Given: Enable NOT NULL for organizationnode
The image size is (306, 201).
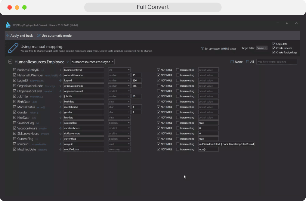Looking at the screenshot, I should pos(159,86).
